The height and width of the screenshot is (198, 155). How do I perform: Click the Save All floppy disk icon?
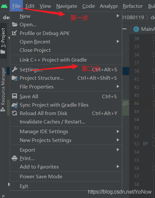[x=15, y=96]
